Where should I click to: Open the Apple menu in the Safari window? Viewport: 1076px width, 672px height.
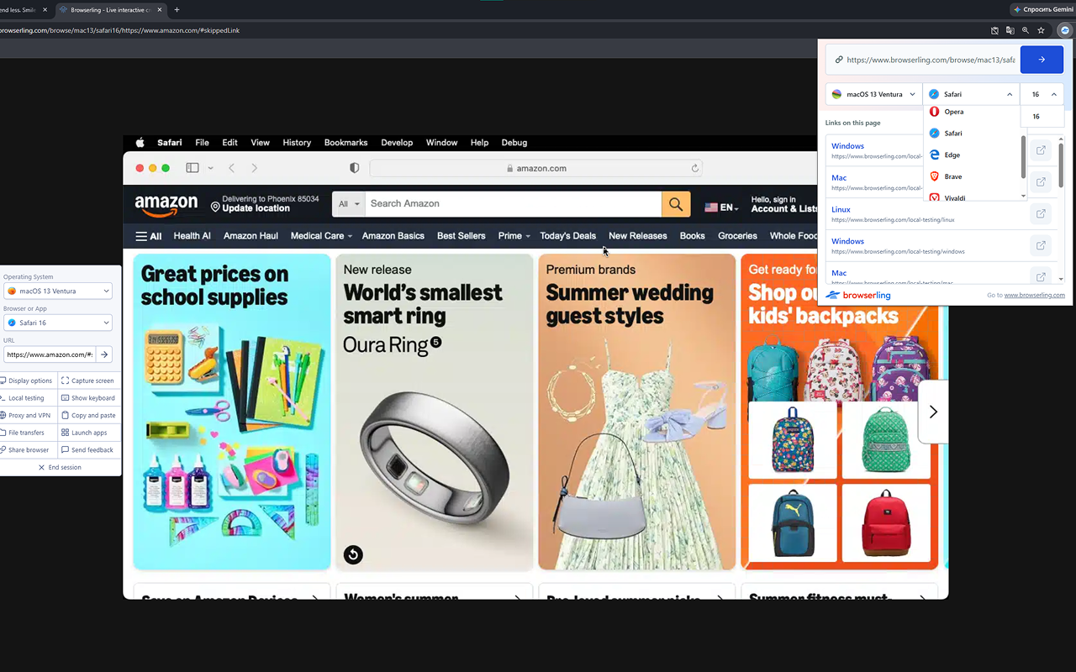coord(140,143)
